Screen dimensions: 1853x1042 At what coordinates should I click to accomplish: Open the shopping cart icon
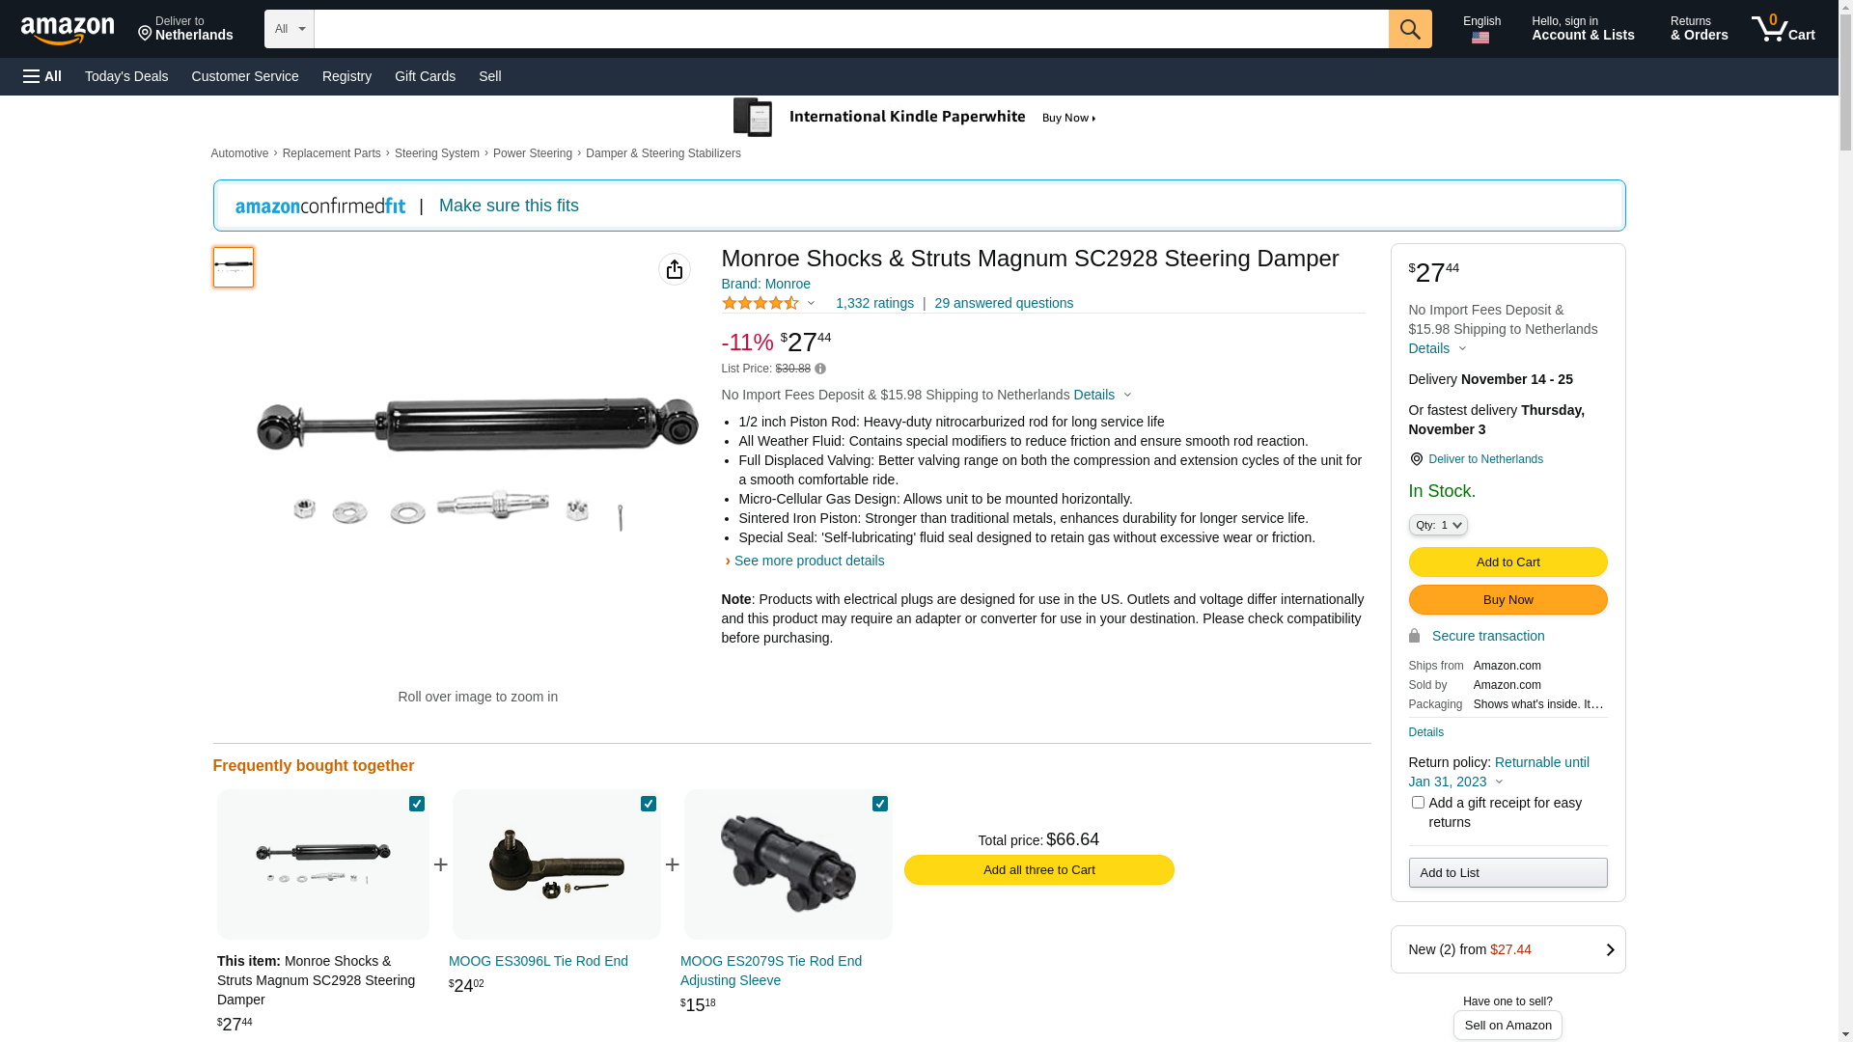(x=1783, y=29)
